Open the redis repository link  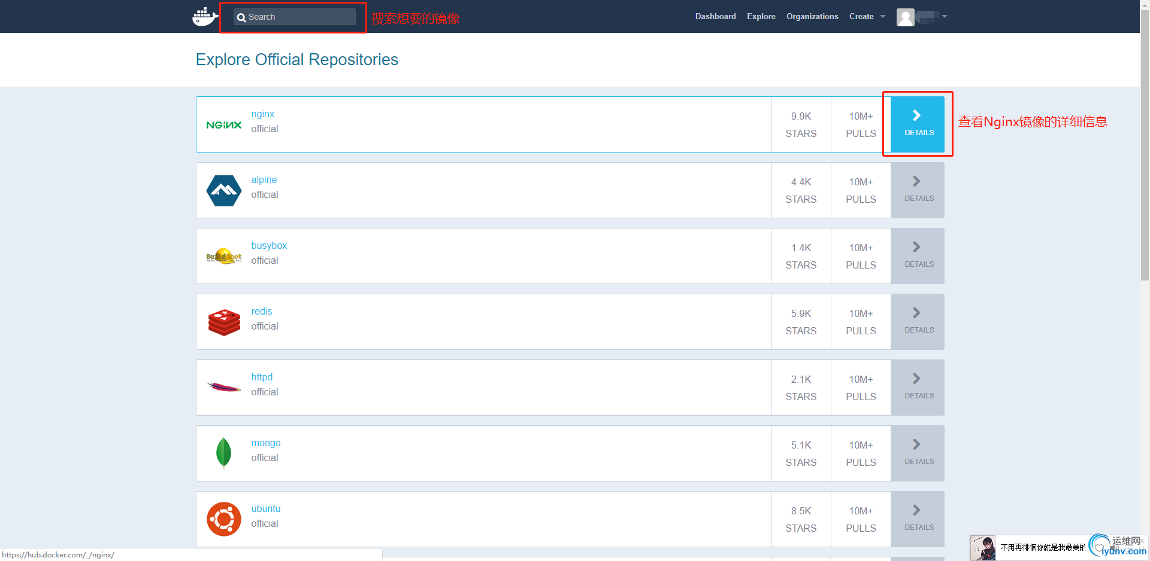pyautogui.click(x=261, y=311)
